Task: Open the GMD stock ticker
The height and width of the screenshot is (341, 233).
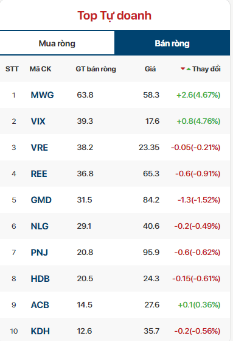Action: point(41,200)
